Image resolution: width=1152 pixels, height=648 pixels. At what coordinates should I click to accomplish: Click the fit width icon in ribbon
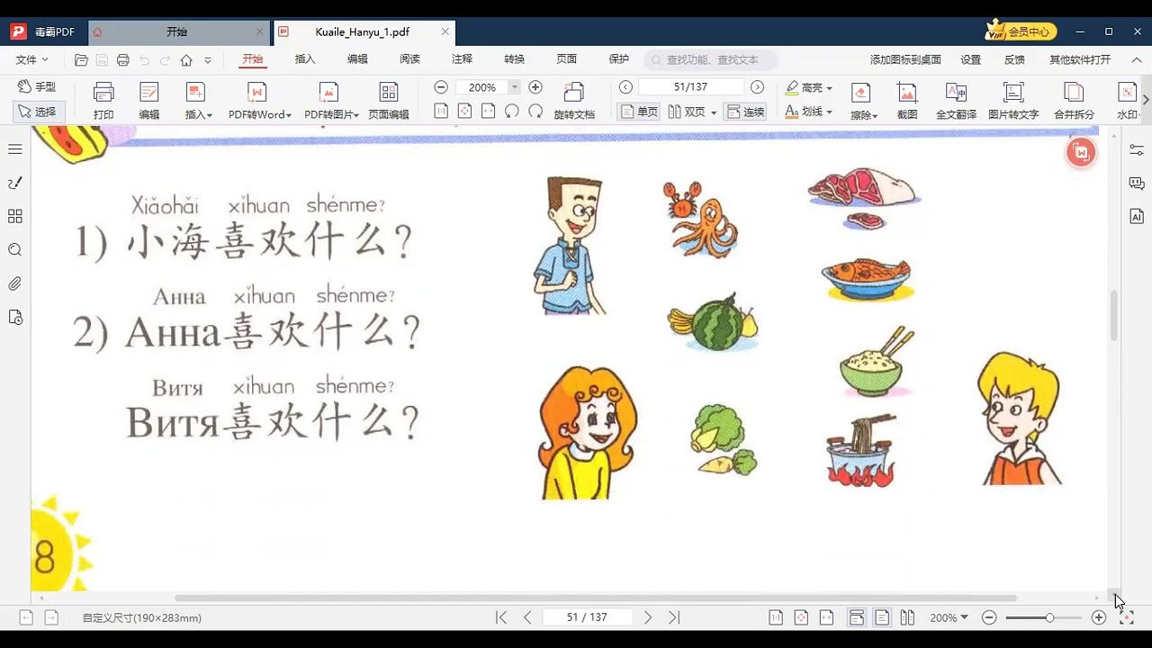pos(488,112)
